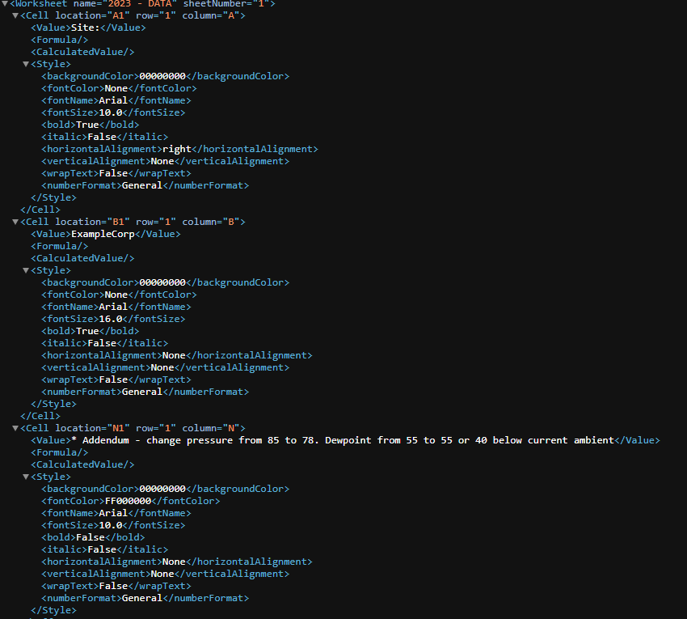Click the bold value "True" in Cell A1

(x=87, y=125)
